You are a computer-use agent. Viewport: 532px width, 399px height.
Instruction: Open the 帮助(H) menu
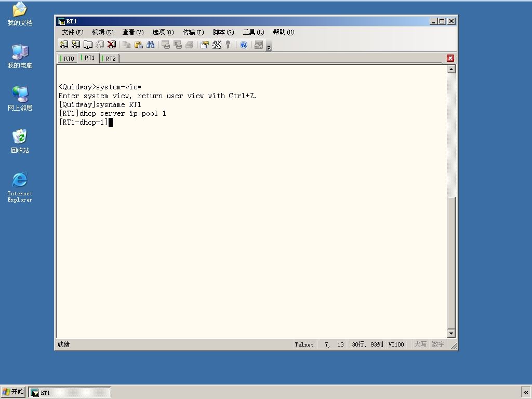click(x=284, y=32)
